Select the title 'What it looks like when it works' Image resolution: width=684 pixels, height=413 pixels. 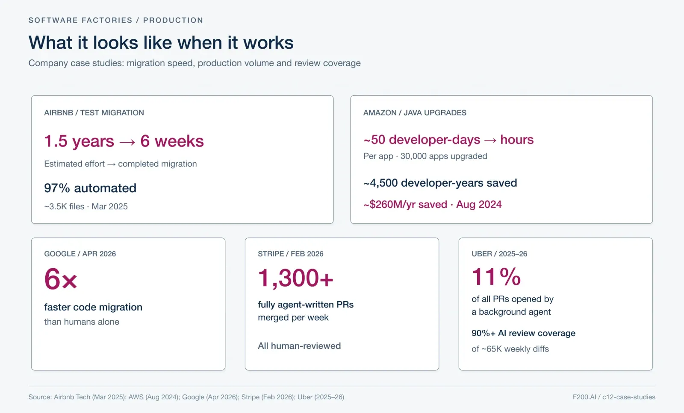click(161, 43)
